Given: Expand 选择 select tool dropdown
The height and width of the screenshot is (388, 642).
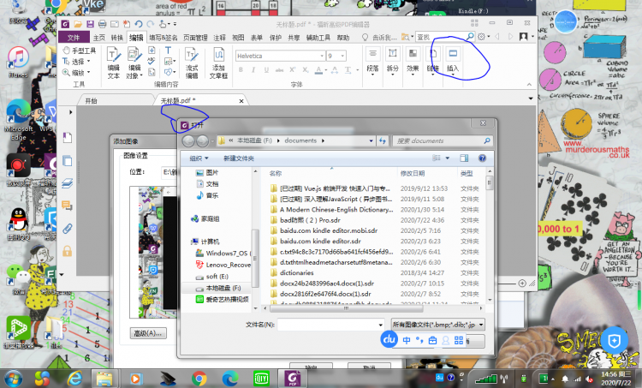Looking at the screenshot, I should click(x=88, y=62).
